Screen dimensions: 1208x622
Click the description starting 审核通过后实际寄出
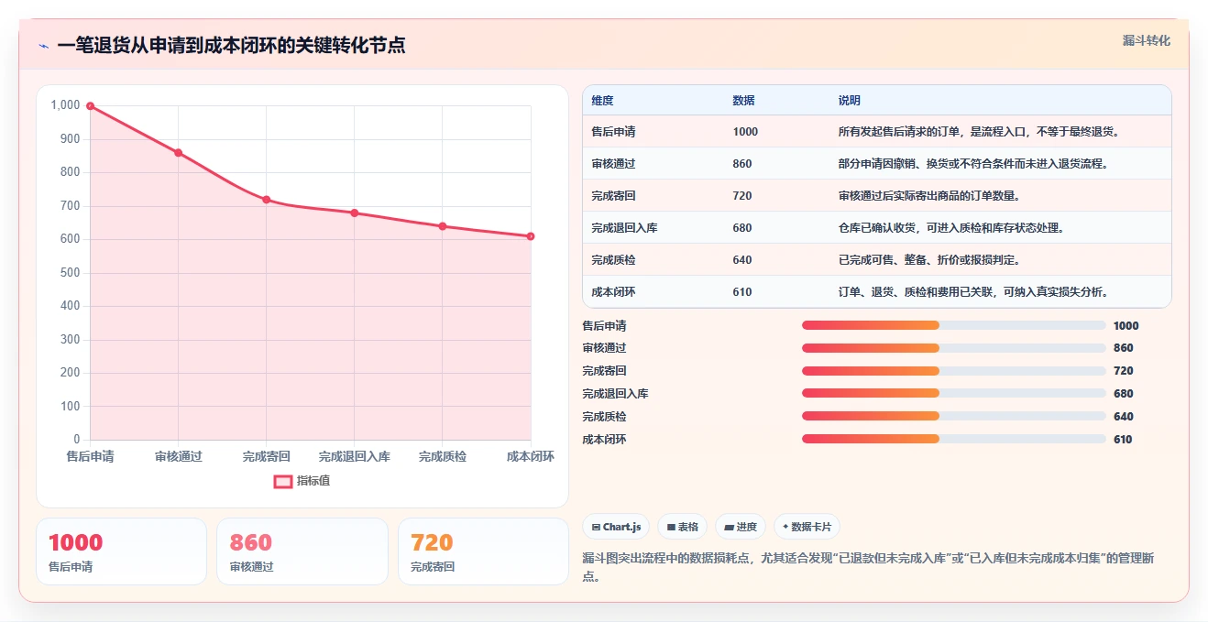(929, 196)
